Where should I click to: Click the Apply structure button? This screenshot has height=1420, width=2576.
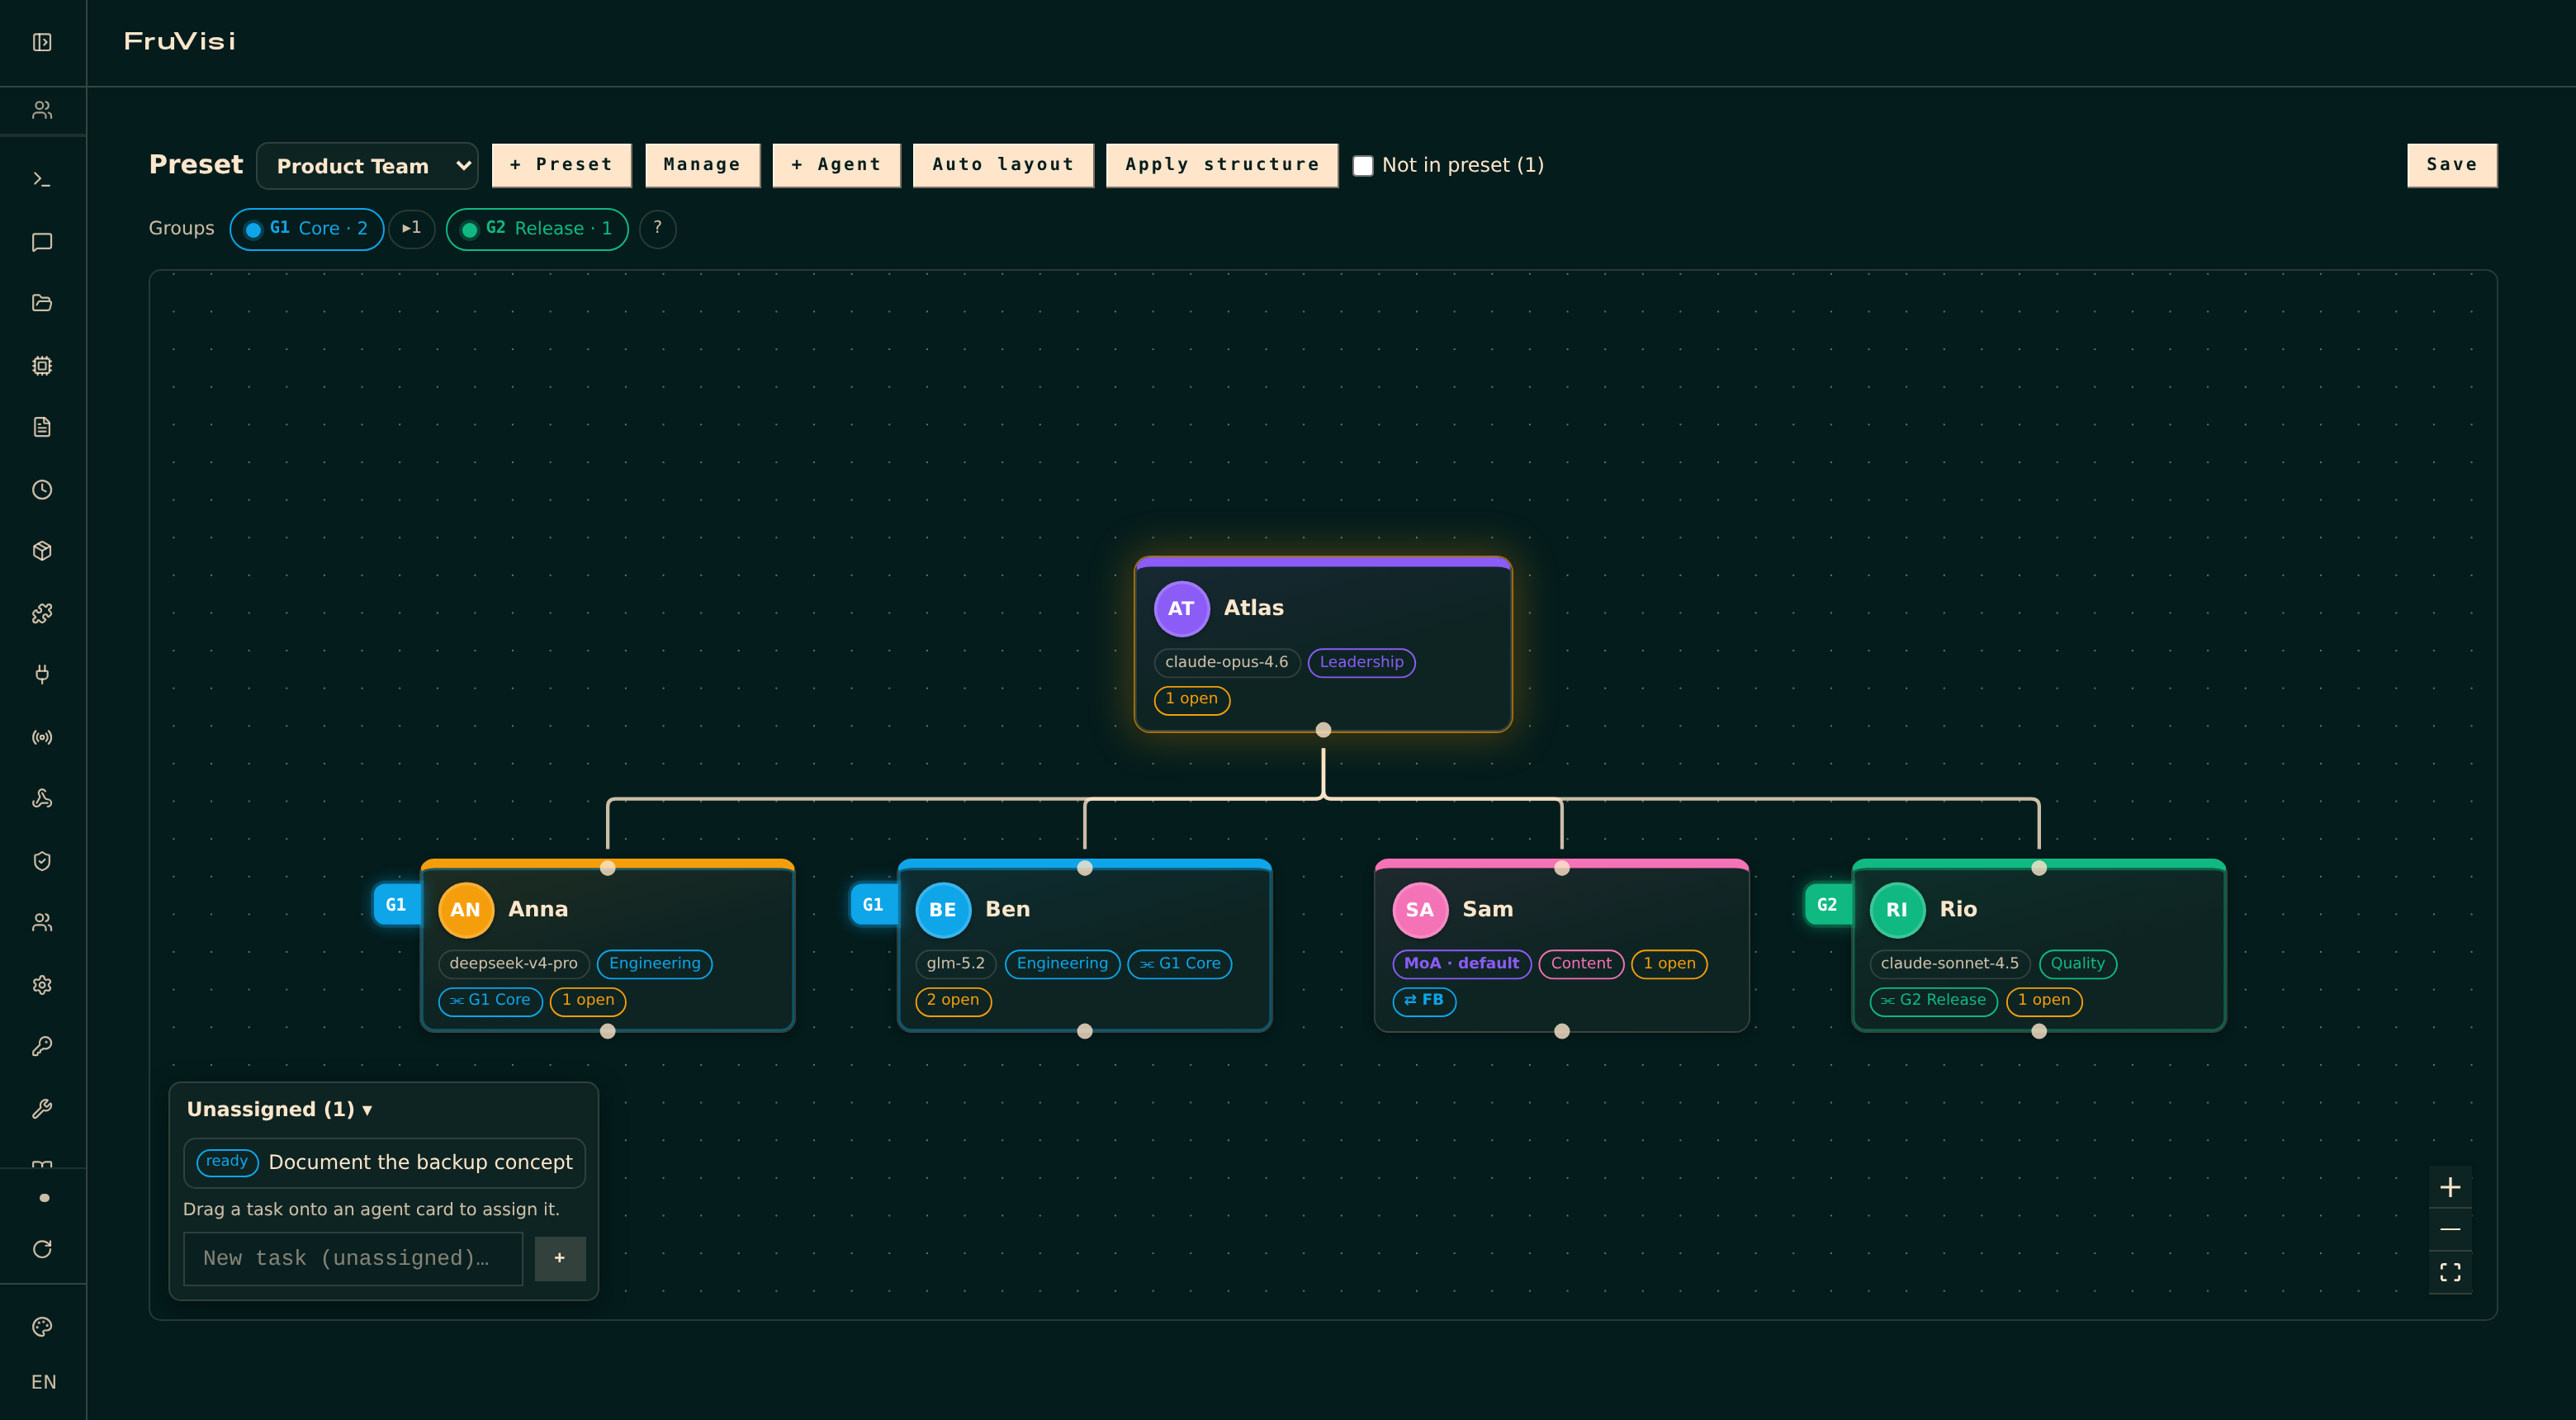coord(1222,165)
